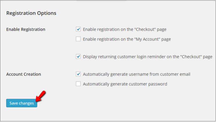Click the Account Creation row label

tap(23, 74)
